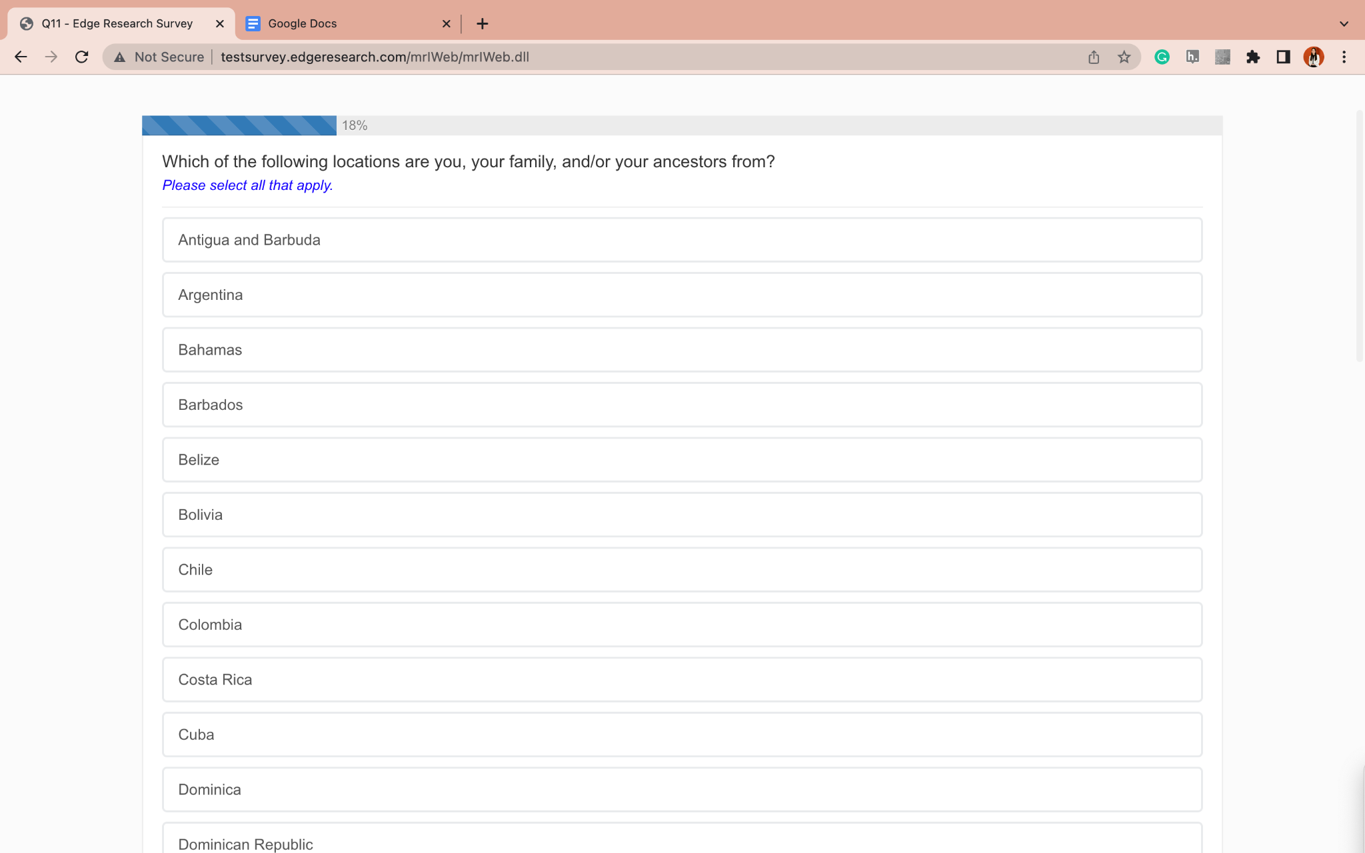
Task: Open the Grammarly extension icon
Action: coord(1162,57)
